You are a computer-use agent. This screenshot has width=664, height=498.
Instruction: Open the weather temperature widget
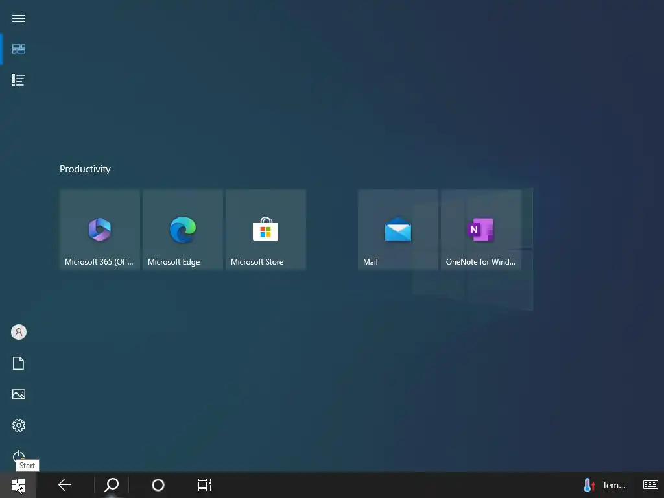[604, 485]
